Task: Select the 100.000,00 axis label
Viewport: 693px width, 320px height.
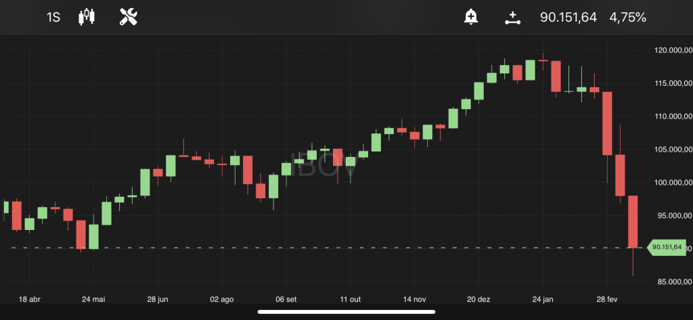Action: tap(673, 183)
